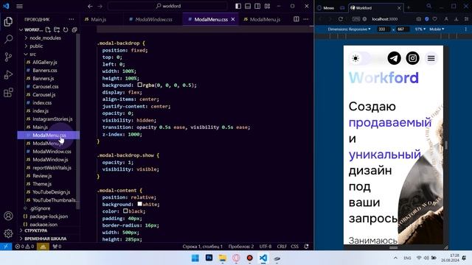Screen dimensions: 472x265
Task: Toggle the light/dark theme switch on webpage
Action: point(361,58)
